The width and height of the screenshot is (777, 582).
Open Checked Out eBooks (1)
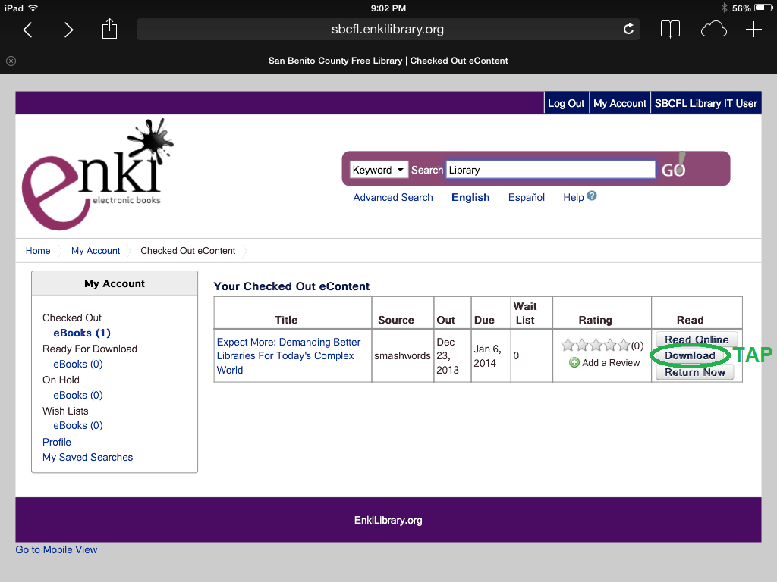82,333
